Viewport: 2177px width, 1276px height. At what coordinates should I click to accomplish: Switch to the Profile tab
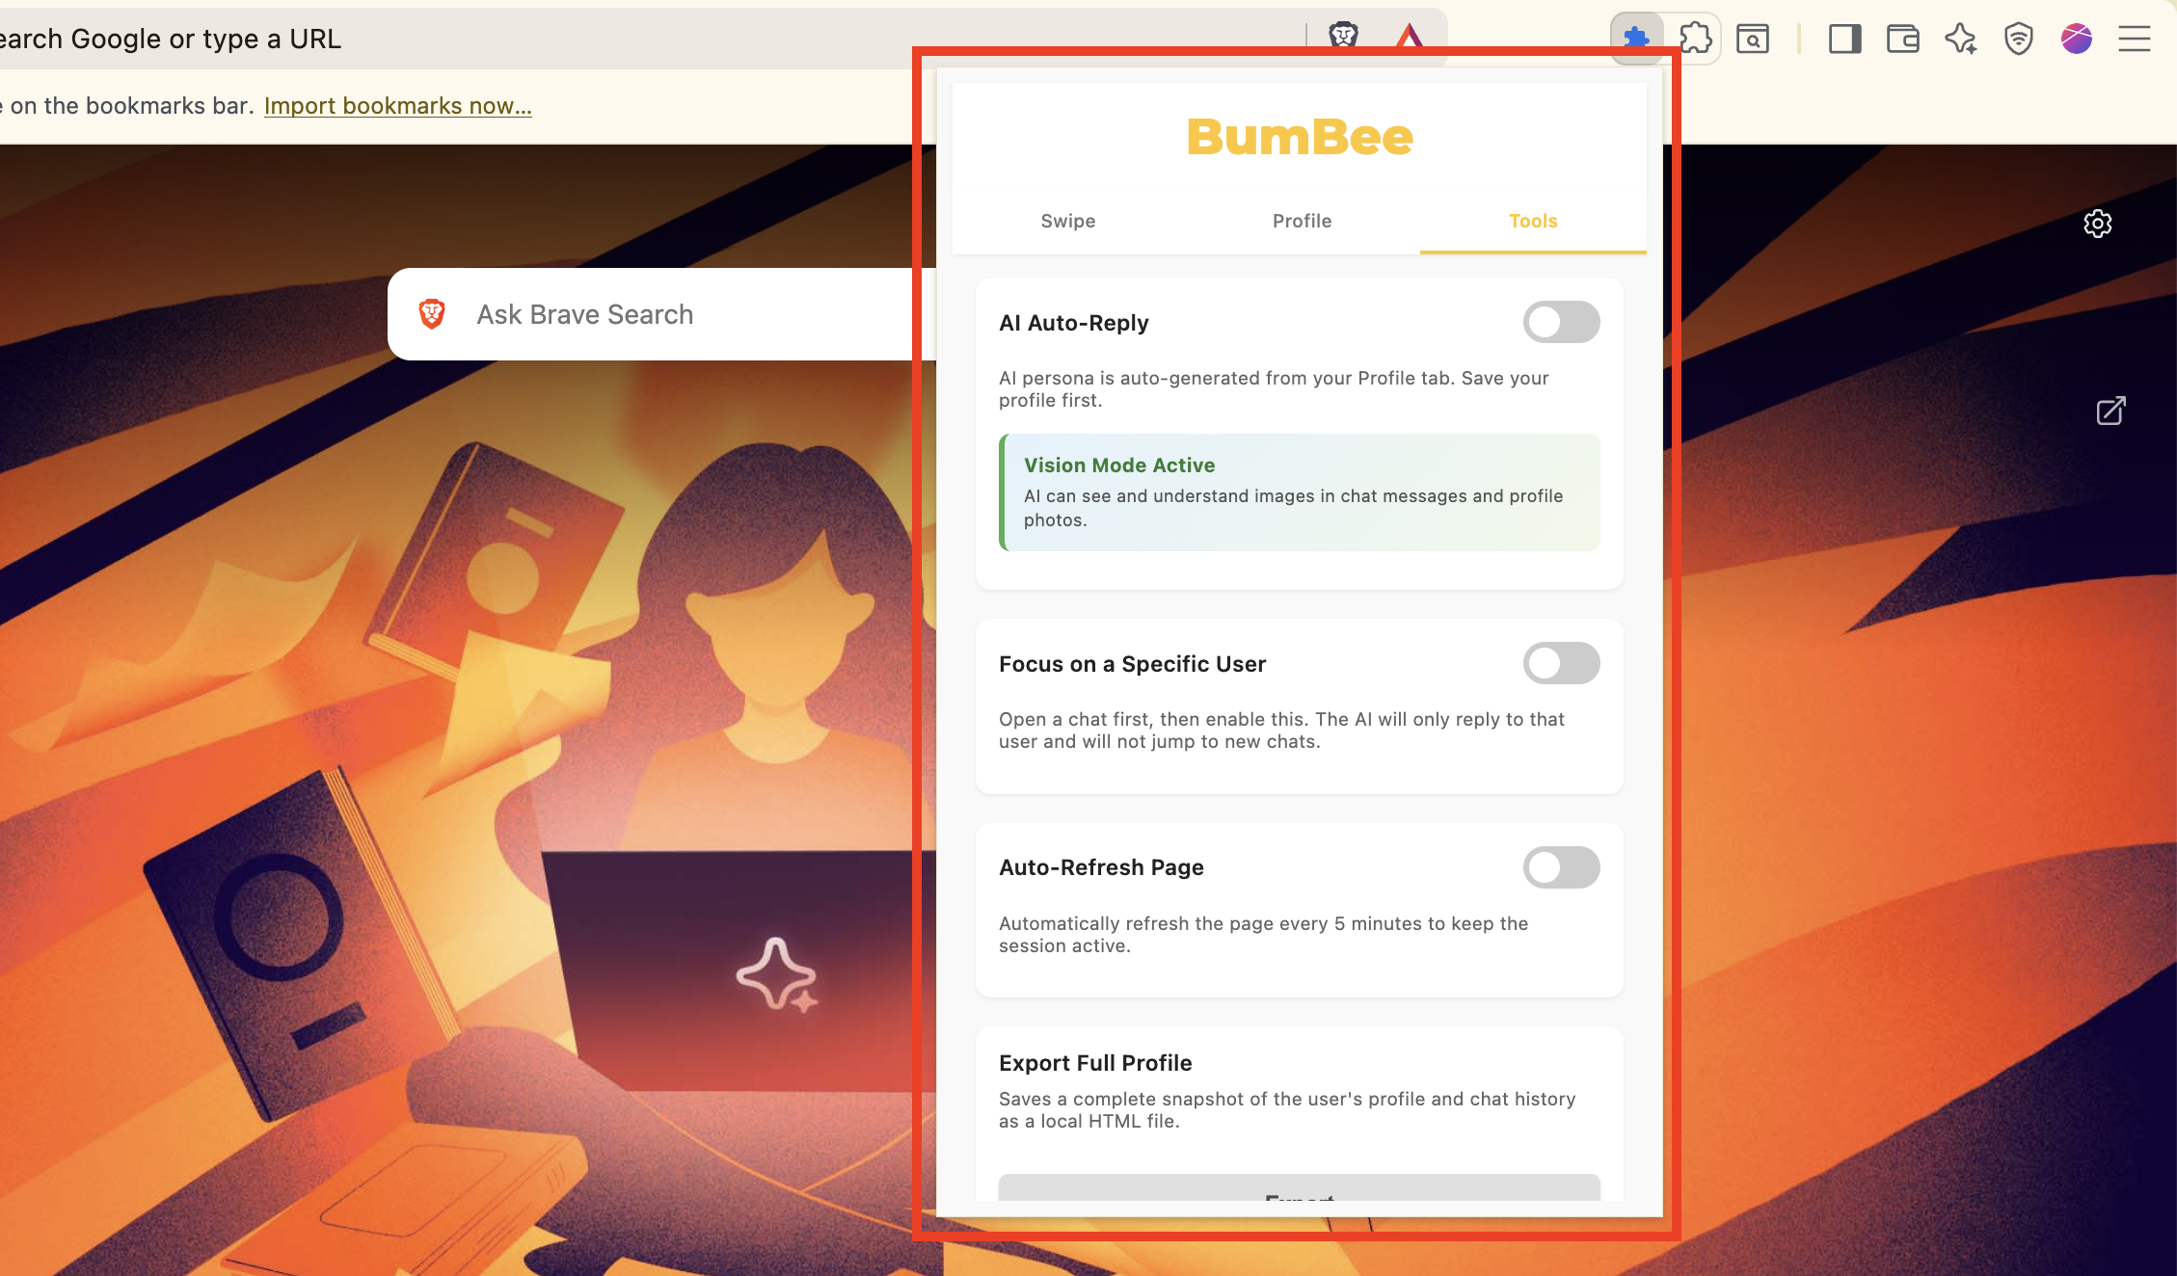(x=1302, y=221)
